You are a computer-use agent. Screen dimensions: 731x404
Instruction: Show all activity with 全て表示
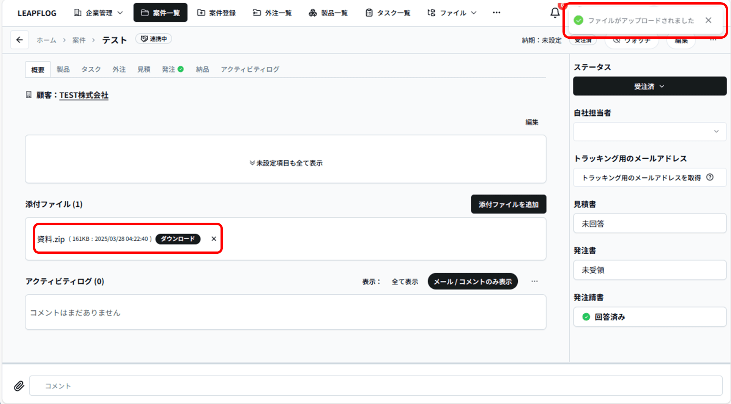click(x=405, y=281)
